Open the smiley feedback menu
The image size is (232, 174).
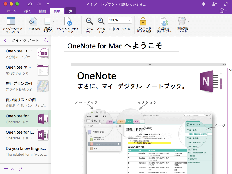(x=223, y=11)
